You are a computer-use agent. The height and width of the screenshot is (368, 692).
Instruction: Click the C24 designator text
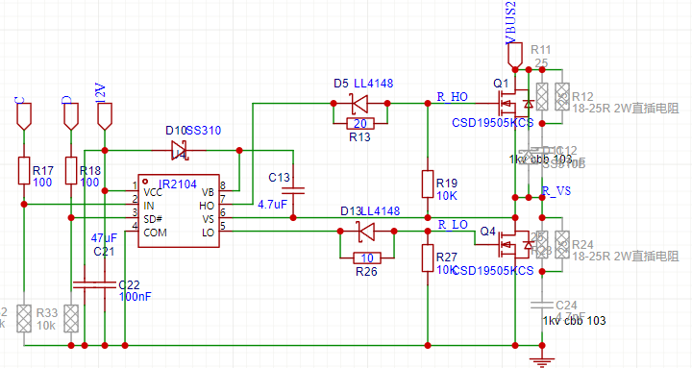[x=567, y=306]
